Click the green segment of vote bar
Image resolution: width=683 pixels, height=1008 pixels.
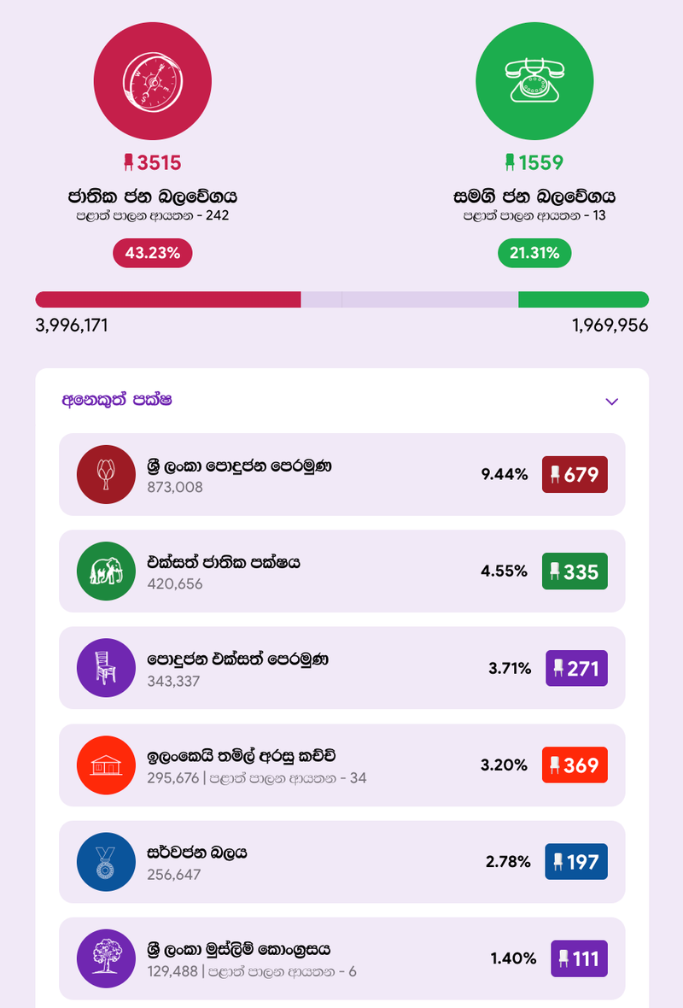coord(583,300)
